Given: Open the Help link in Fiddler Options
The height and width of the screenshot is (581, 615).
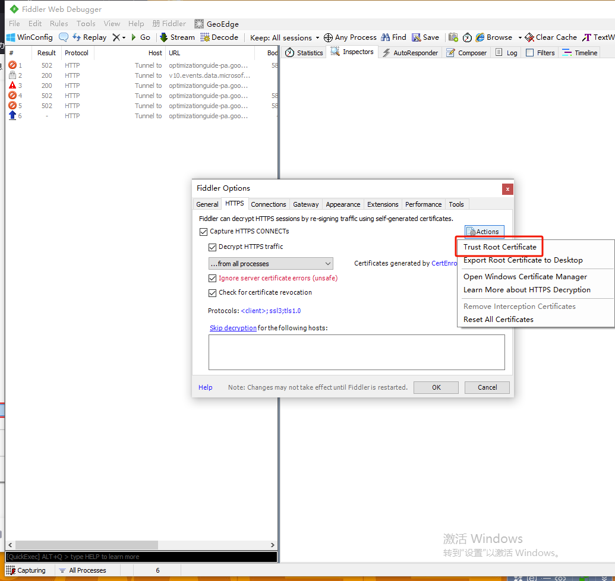Looking at the screenshot, I should [205, 387].
